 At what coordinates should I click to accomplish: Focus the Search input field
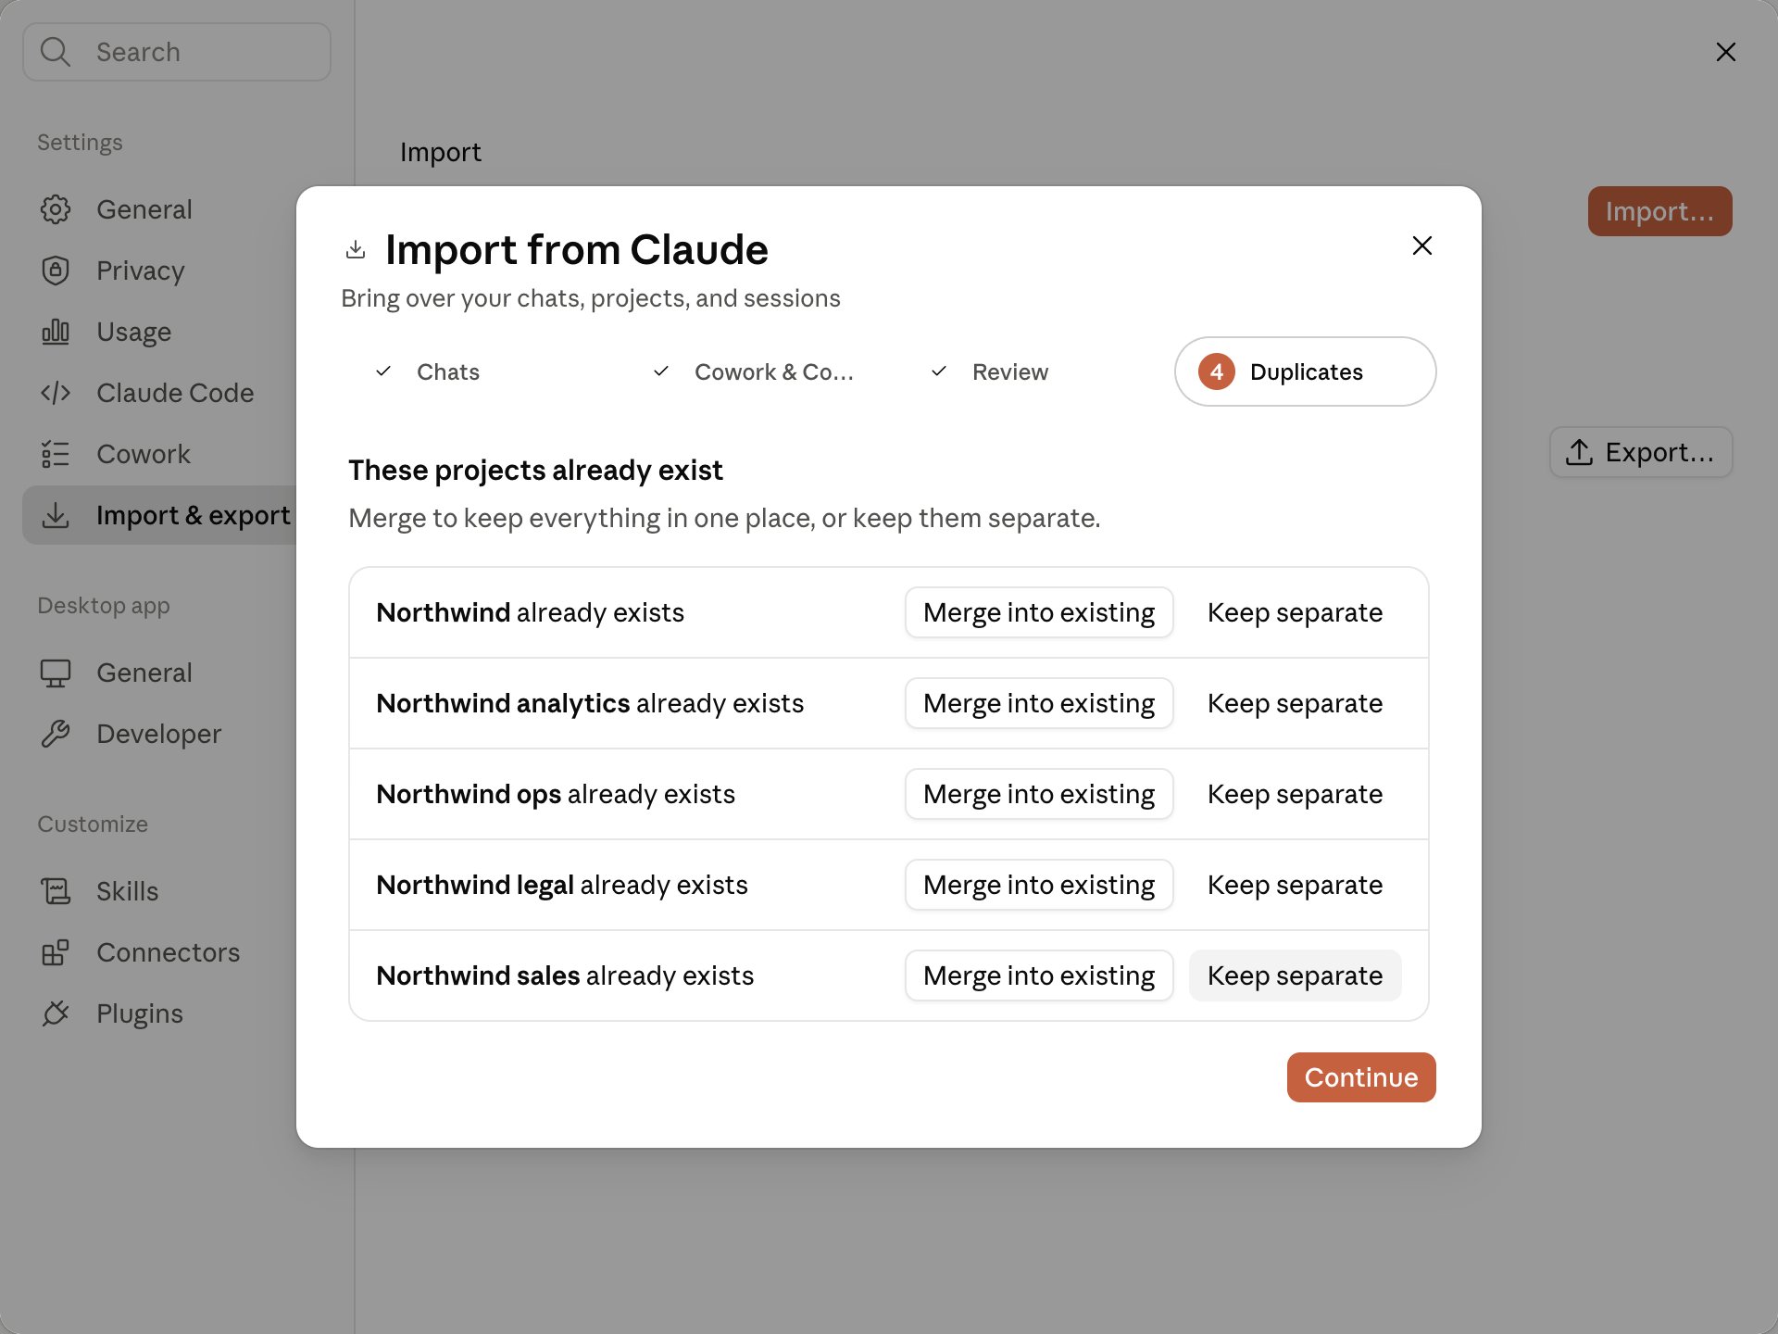click(x=177, y=52)
